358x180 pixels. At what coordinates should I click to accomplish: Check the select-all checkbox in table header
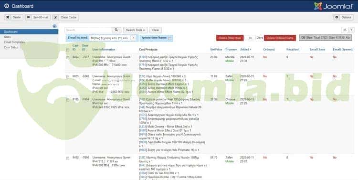tap(68, 50)
